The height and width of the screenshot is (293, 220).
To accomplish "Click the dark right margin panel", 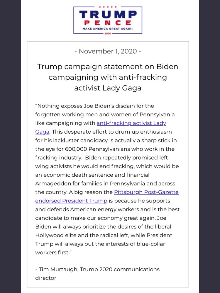I will 209,146.
